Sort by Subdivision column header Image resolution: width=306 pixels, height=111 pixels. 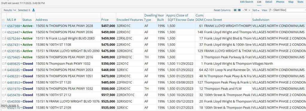261,20
